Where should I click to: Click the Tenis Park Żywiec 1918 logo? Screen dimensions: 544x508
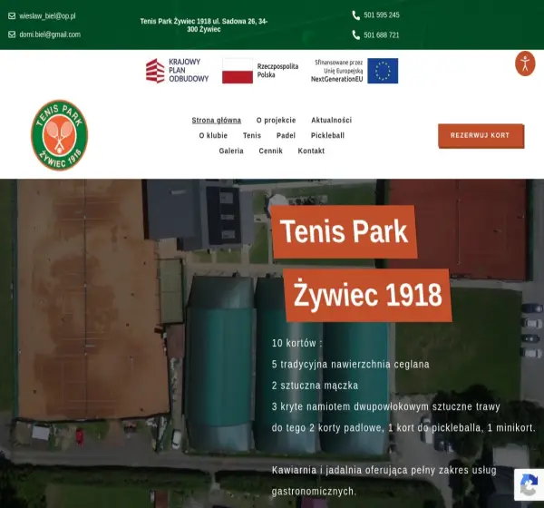tap(60, 135)
